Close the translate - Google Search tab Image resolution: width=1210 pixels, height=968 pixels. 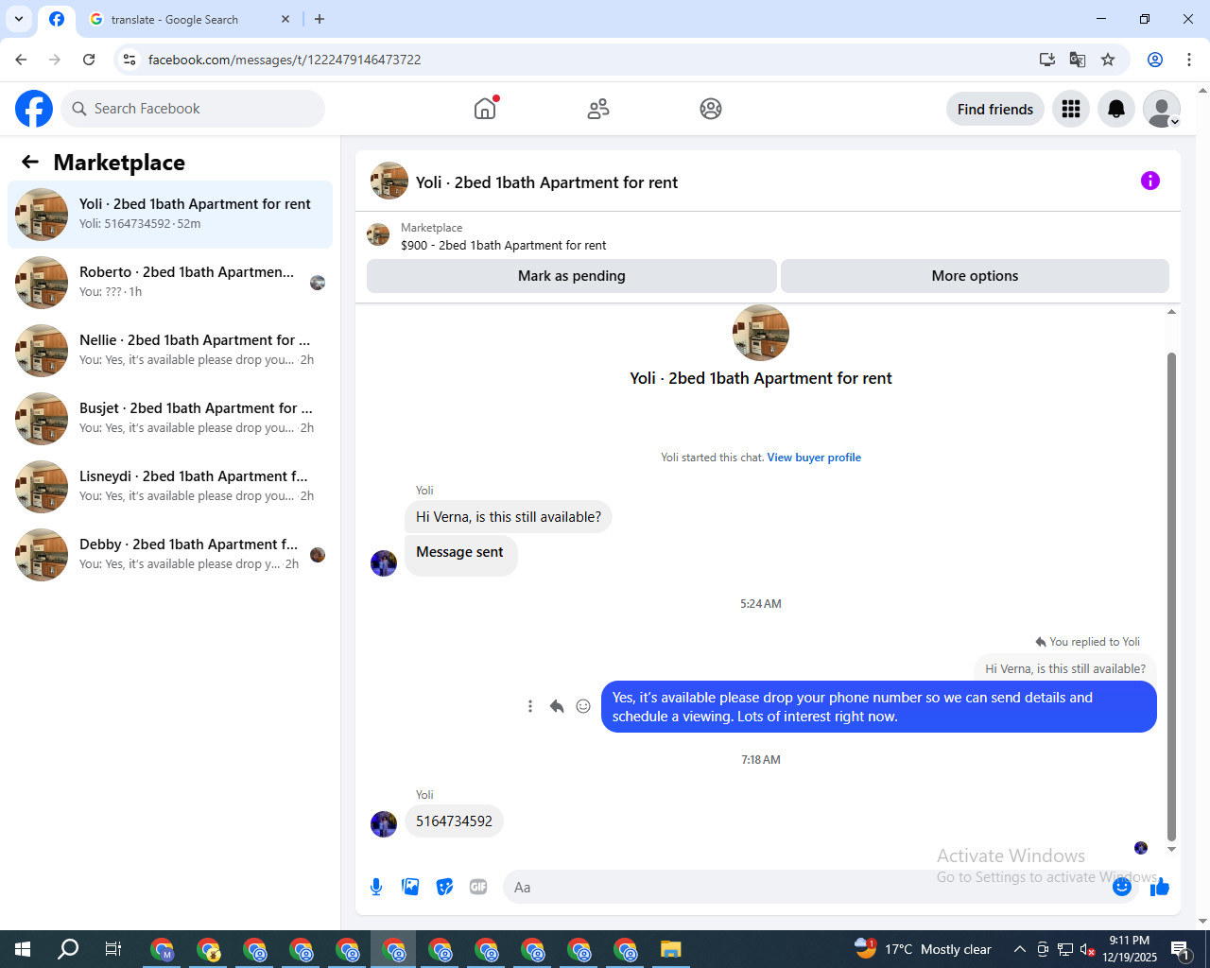[285, 19]
